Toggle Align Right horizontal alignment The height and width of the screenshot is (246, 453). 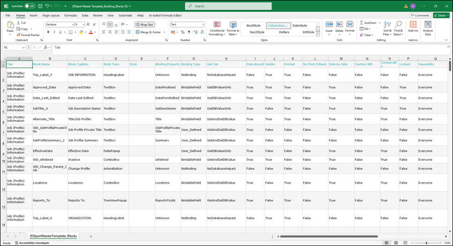pyautogui.click(x=116, y=32)
